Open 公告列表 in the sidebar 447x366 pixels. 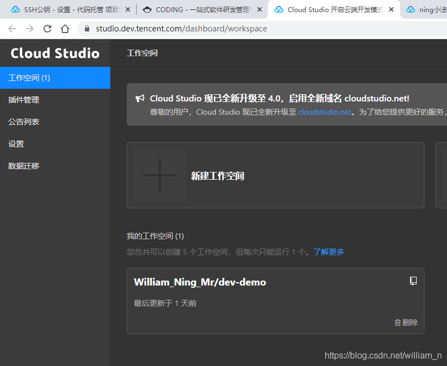coord(55,122)
